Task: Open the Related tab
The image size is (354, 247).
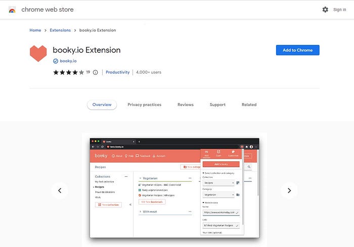Action: pyautogui.click(x=249, y=105)
